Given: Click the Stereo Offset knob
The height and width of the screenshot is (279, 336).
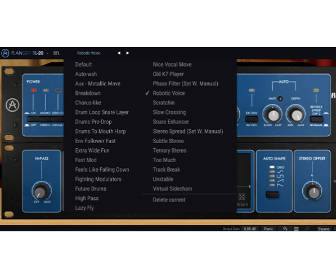Looking at the screenshot, I should [312, 191].
